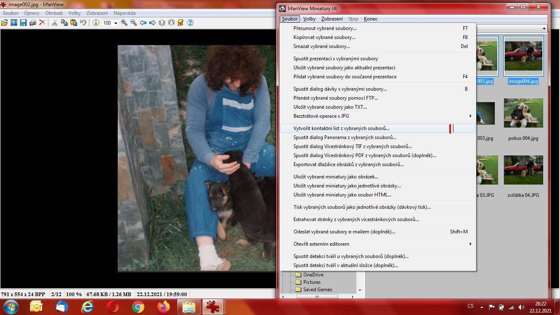Choose Kopírovat vybrané soubory from the menu

(378, 37)
